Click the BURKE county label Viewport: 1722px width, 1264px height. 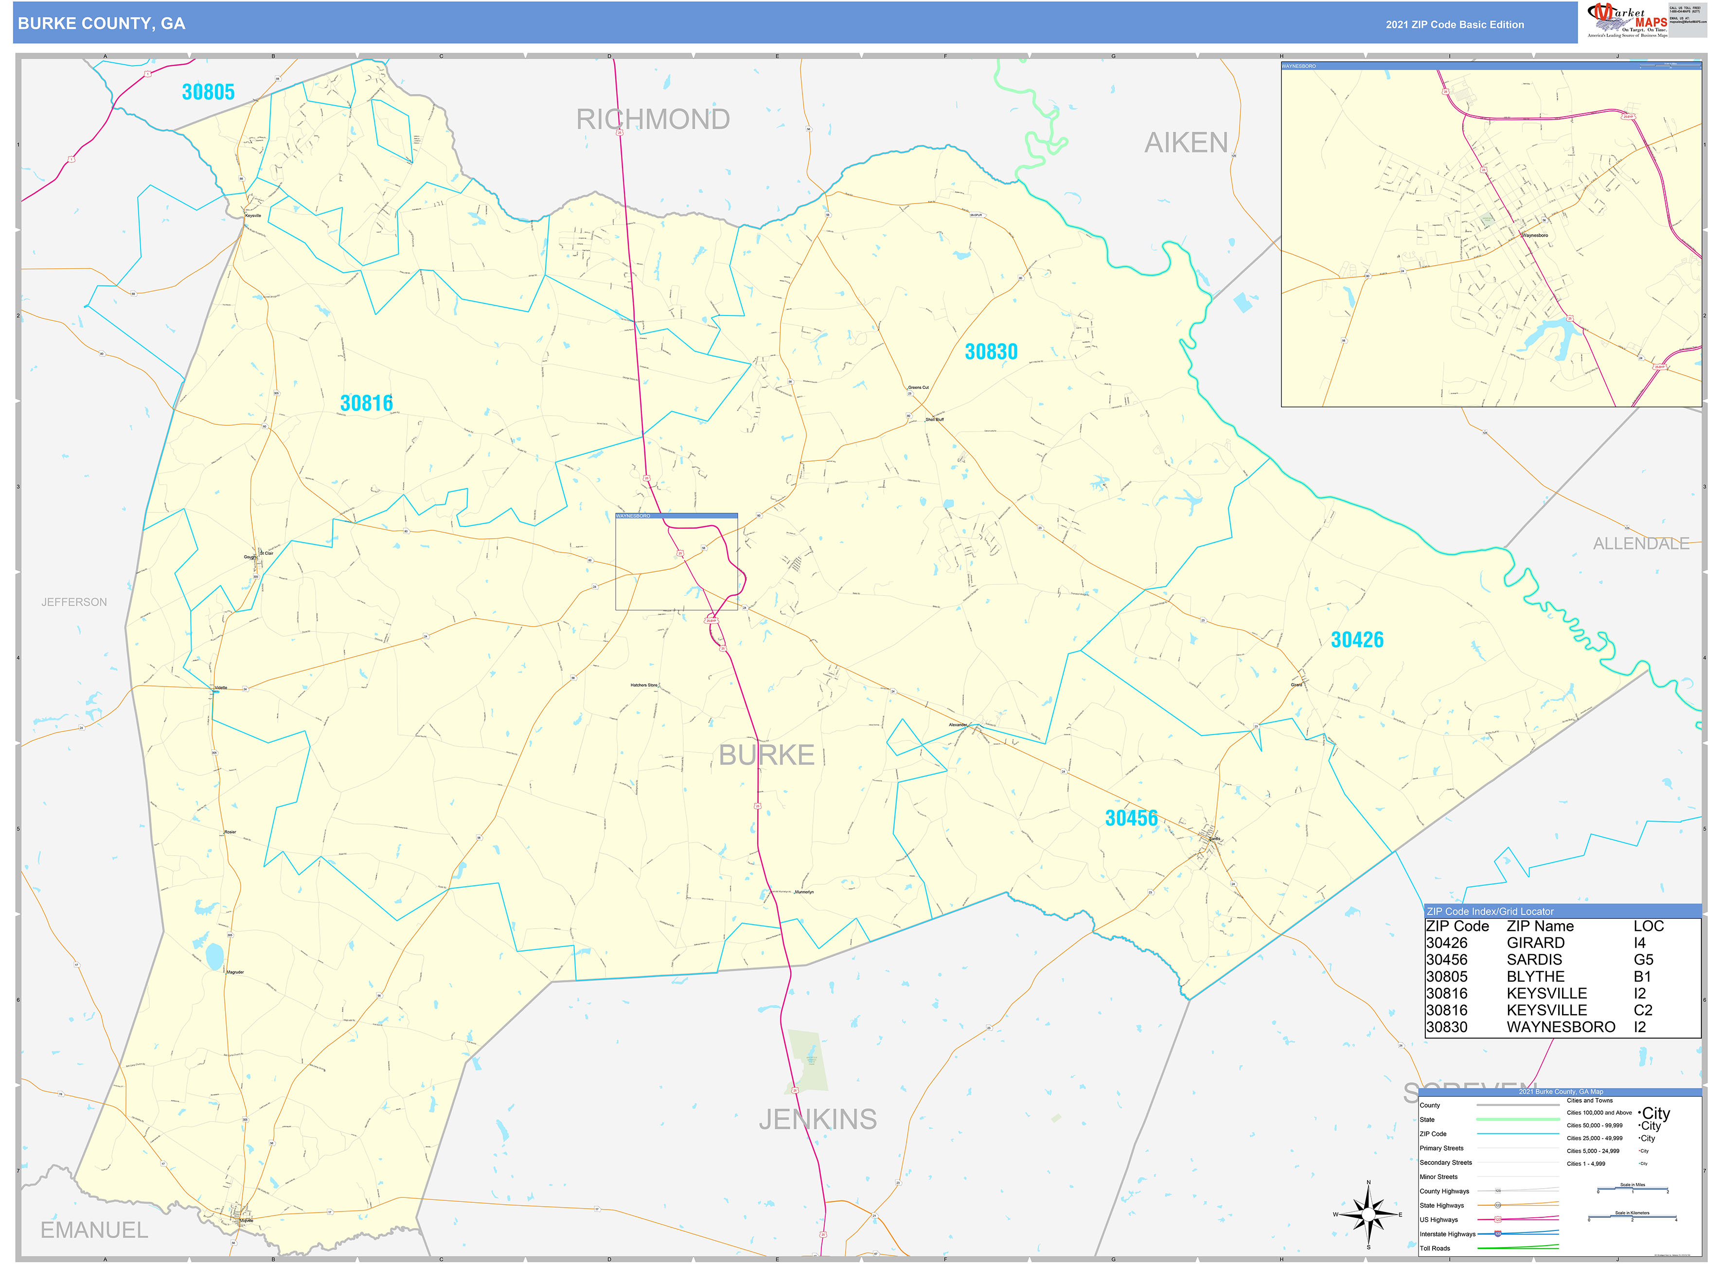click(x=766, y=755)
